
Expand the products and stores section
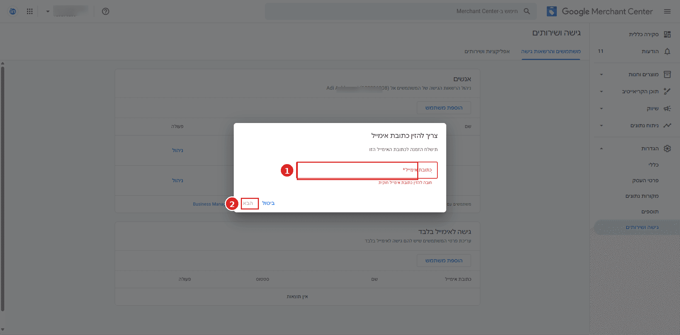[x=601, y=74]
